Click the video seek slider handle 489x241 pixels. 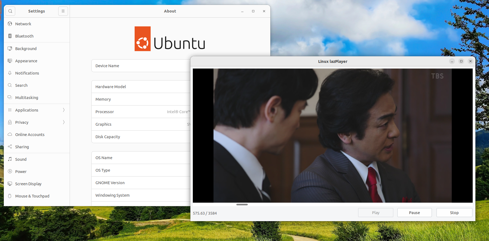242,205
